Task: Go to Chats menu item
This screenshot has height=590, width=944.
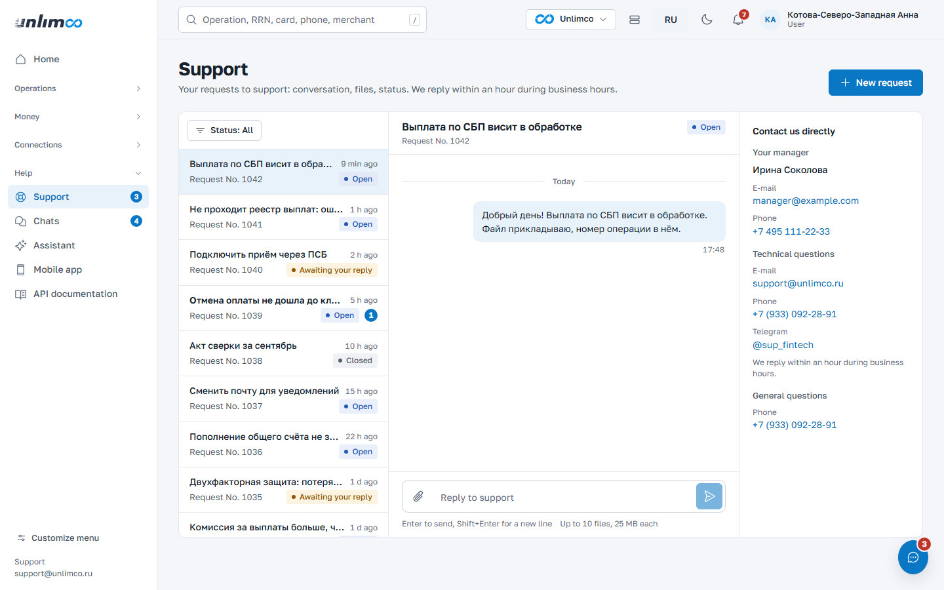Action: (79, 221)
